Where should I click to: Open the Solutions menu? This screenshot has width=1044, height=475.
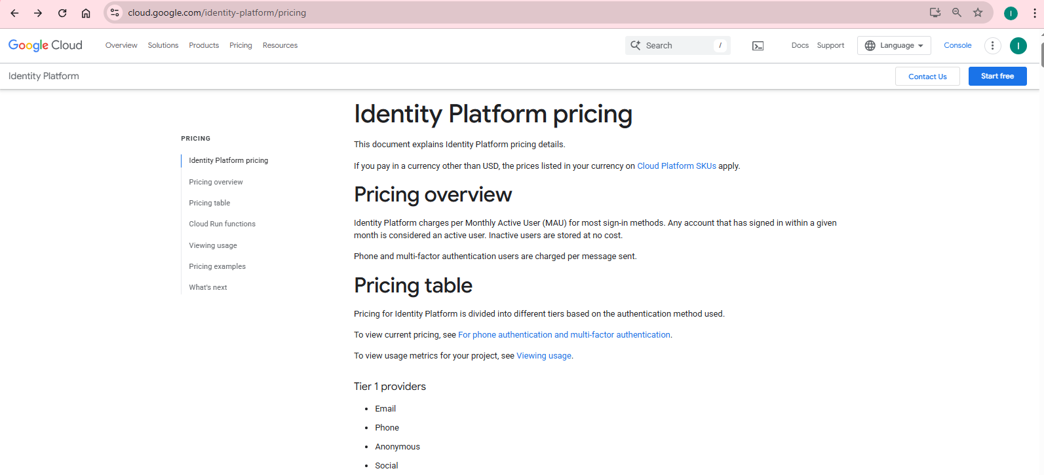click(x=163, y=45)
